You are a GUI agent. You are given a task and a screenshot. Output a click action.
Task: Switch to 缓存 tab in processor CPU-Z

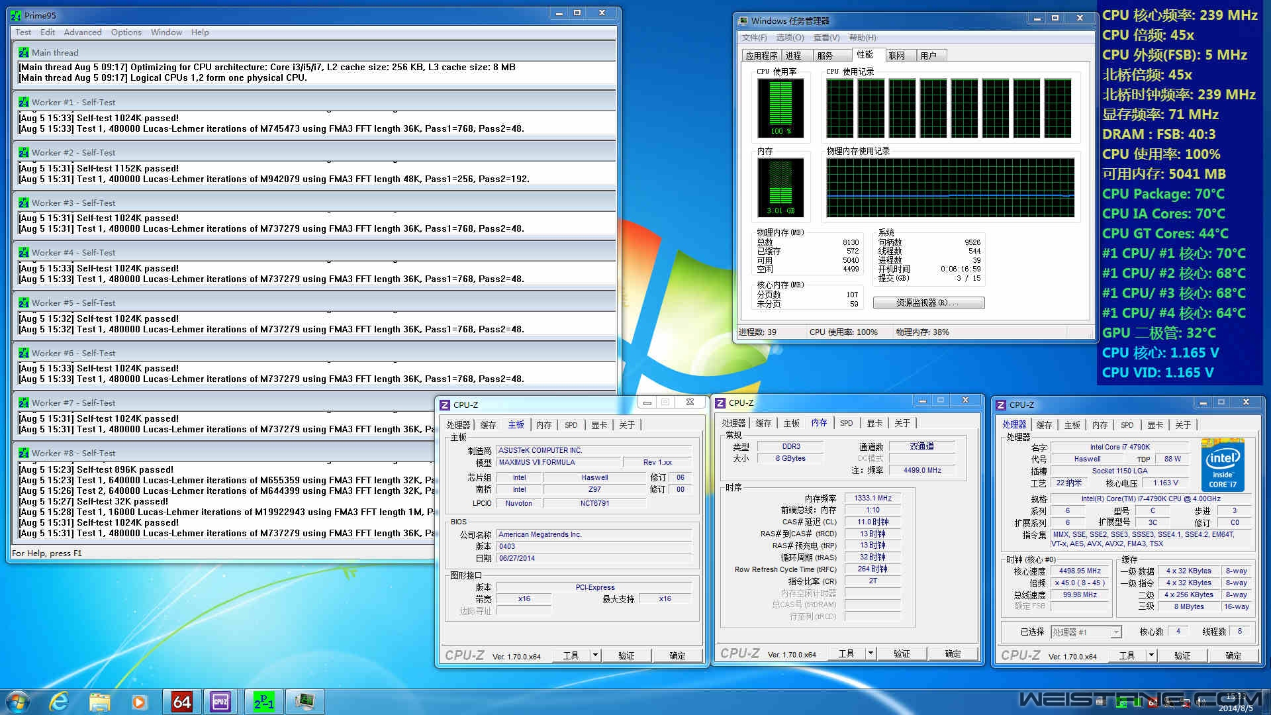[1045, 425]
